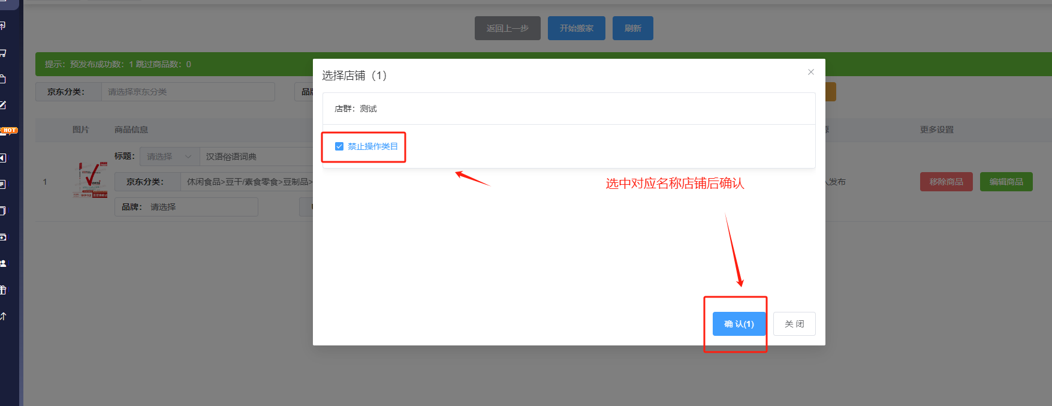
Task: Click the pencil edit icon in sidebar
Action: (x=3, y=105)
